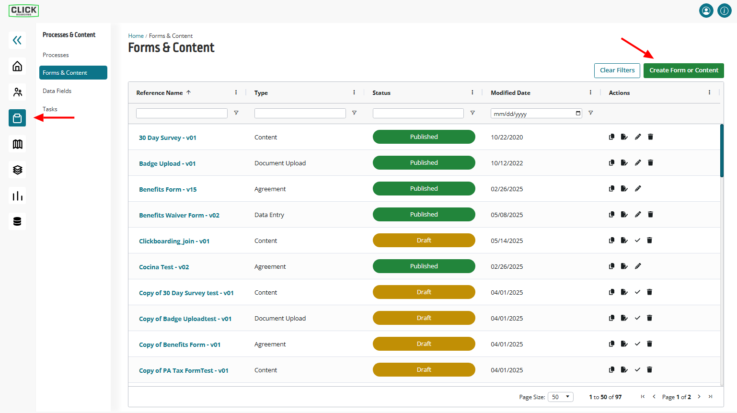Open Type column filter funnel

(354, 113)
